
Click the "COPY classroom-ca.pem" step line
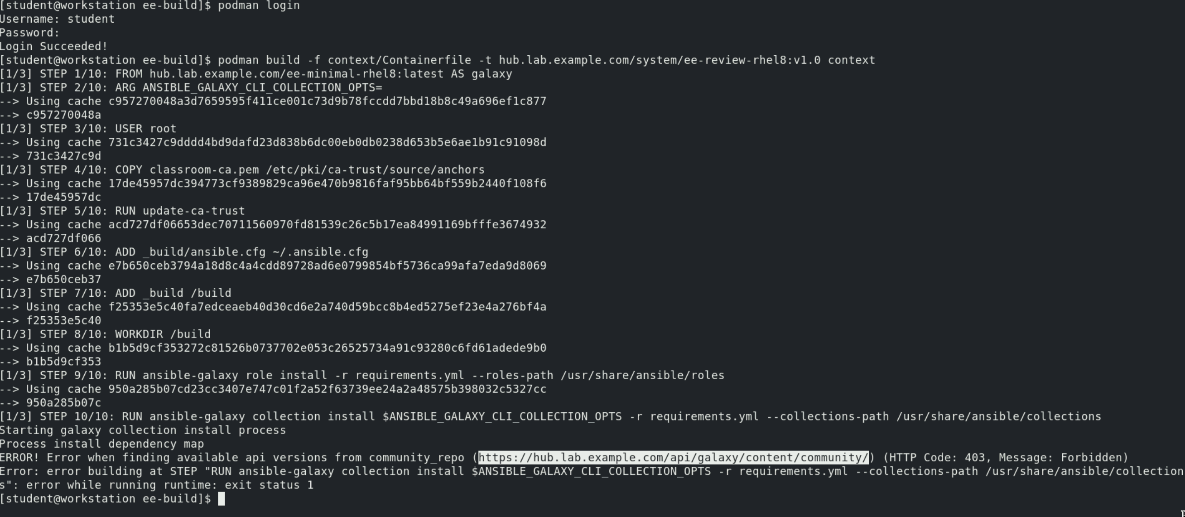pos(242,170)
